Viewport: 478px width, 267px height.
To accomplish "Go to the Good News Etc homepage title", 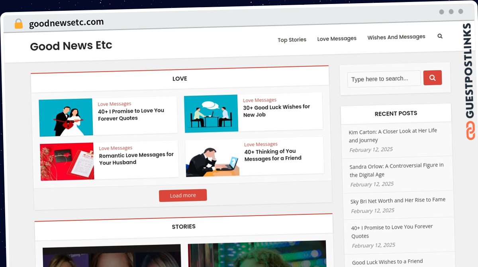I will click(x=71, y=46).
